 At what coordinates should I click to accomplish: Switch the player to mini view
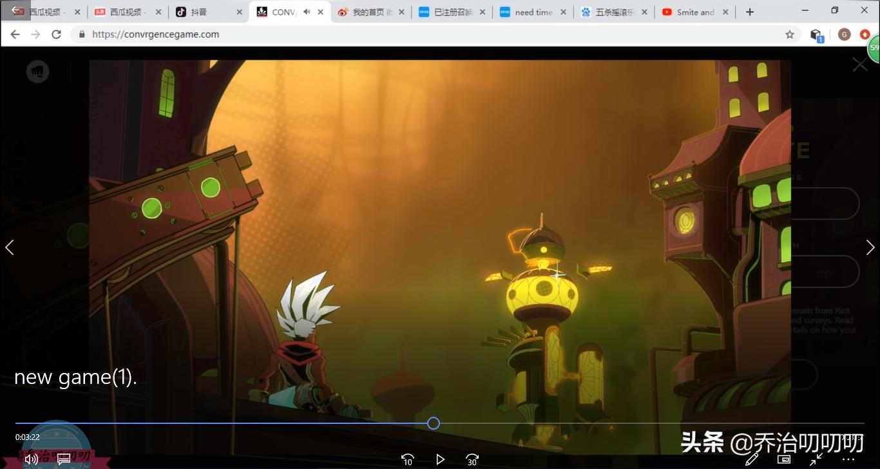point(784,459)
